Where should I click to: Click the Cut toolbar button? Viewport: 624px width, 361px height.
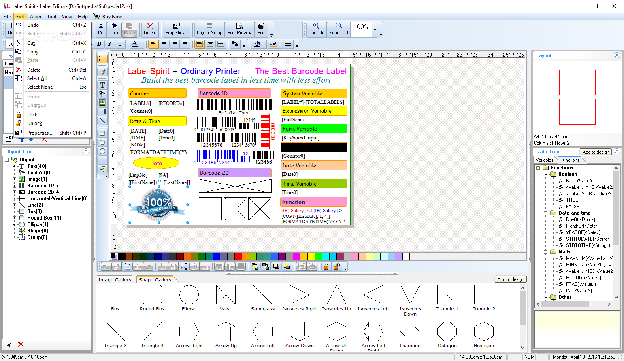click(x=101, y=29)
